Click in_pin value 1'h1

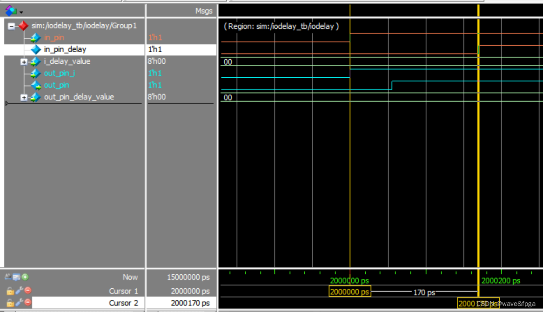(x=155, y=37)
